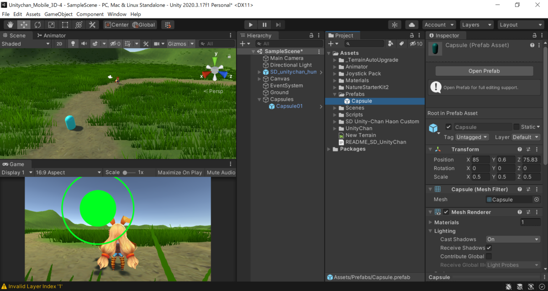Open Transform component preset settings icon

pyautogui.click(x=528, y=150)
